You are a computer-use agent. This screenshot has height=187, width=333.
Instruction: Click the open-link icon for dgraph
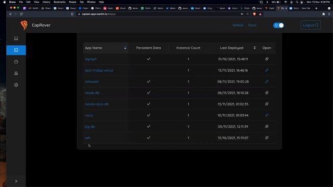[x=267, y=59]
